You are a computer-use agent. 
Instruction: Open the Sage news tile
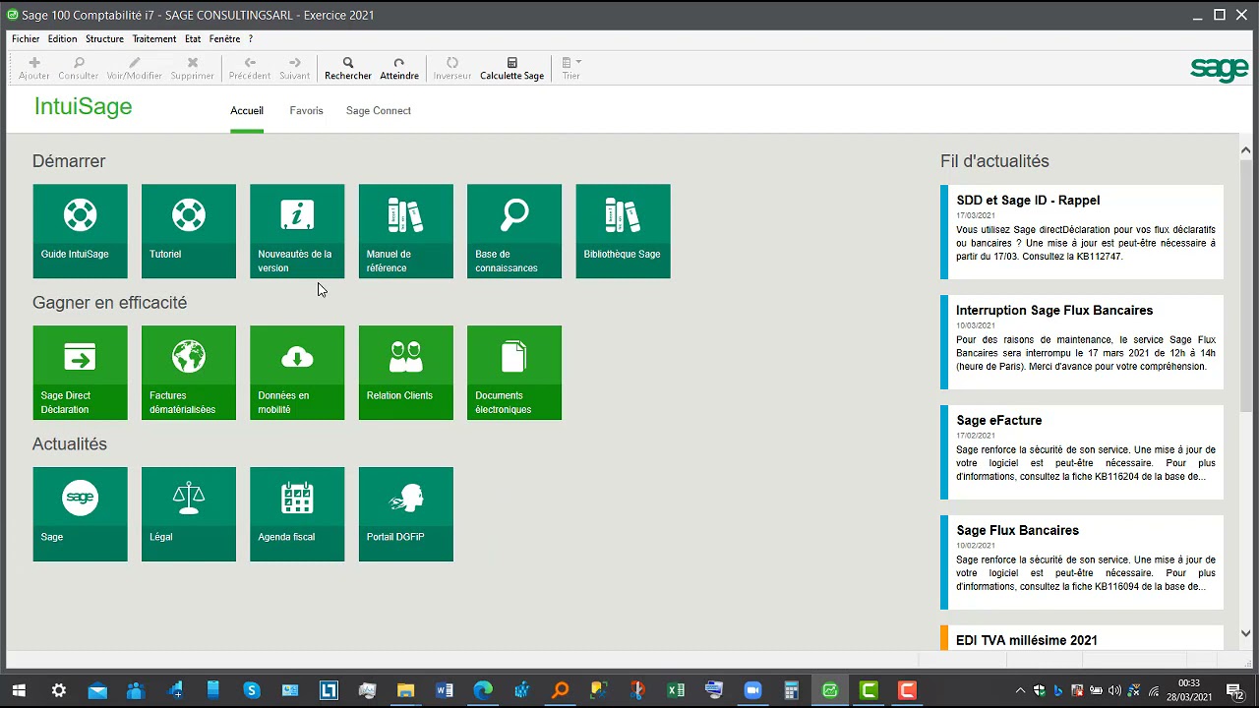pyautogui.click(x=80, y=514)
